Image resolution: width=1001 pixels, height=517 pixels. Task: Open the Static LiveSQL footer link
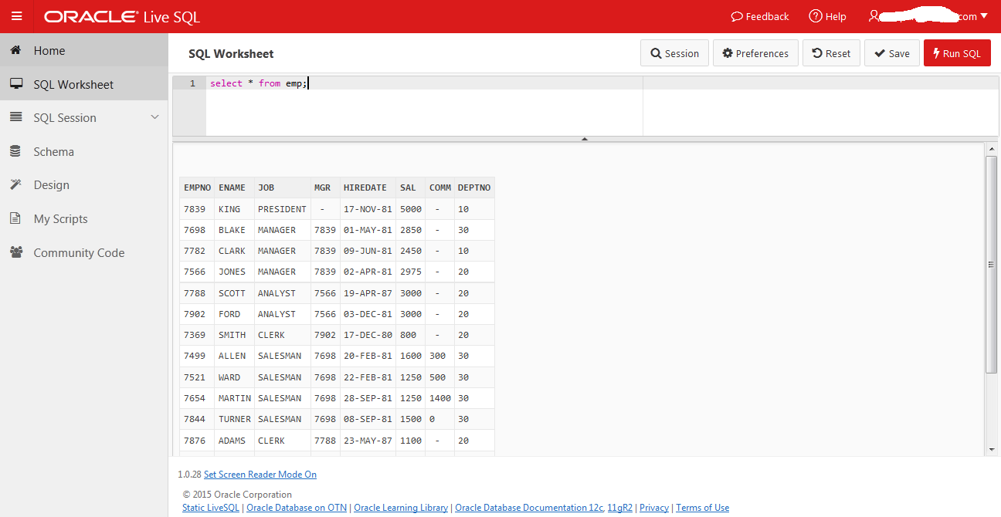(211, 508)
